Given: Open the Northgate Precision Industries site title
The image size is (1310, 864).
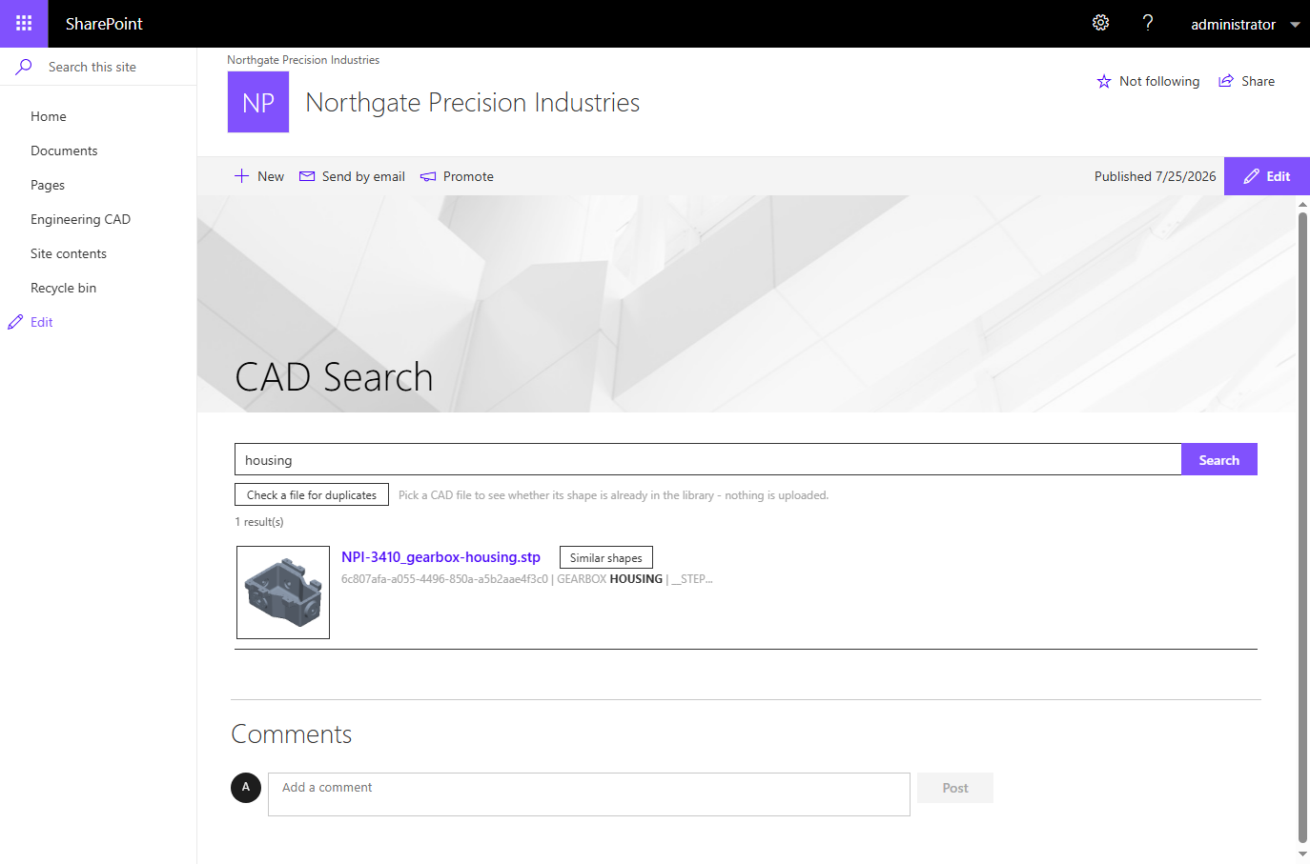Looking at the screenshot, I should tap(473, 102).
